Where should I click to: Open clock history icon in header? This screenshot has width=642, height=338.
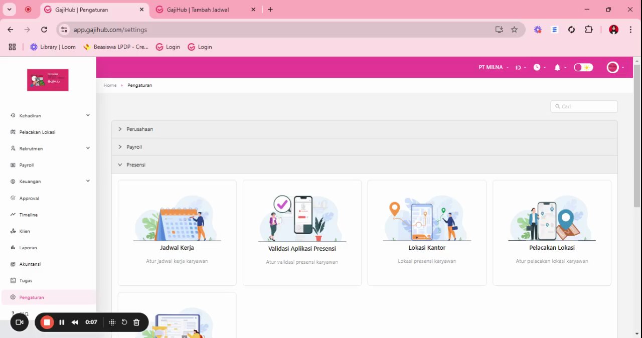coord(537,67)
